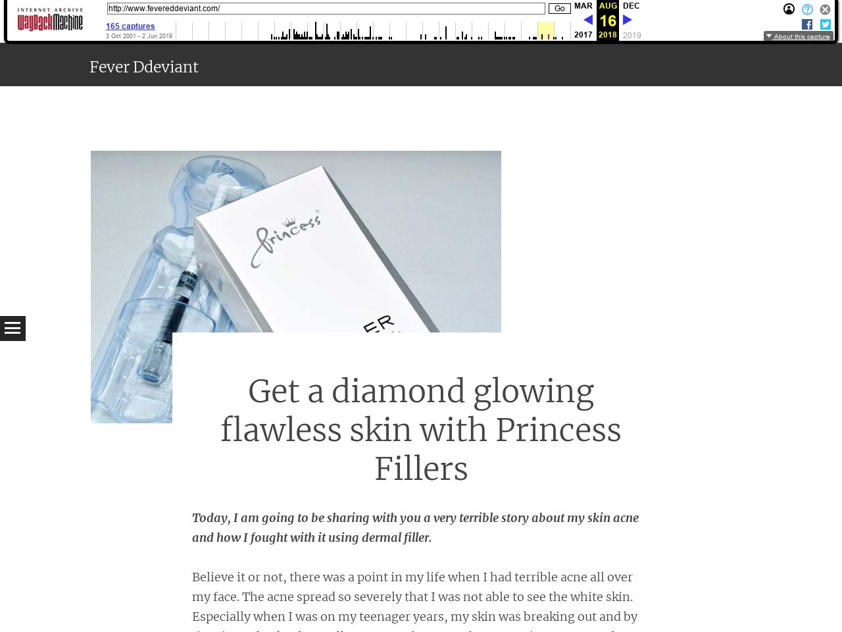
Task: Click the Princess filler product image
Action: [296, 287]
